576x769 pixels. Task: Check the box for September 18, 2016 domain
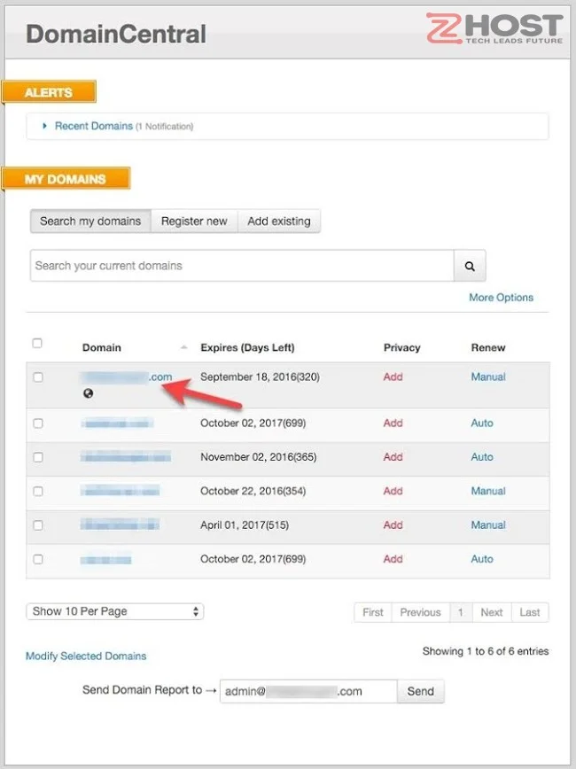click(38, 377)
